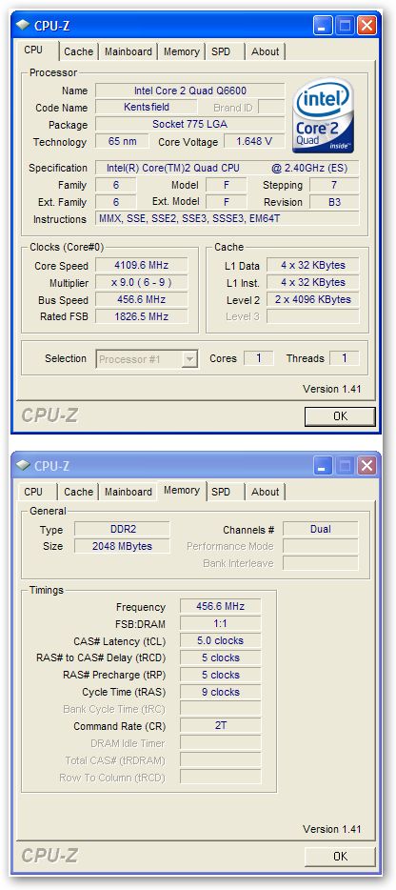Screen dimensions: 396x890
Task: Click the Rated FSB value 1826.5 MHz
Action: click(x=141, y=316)
